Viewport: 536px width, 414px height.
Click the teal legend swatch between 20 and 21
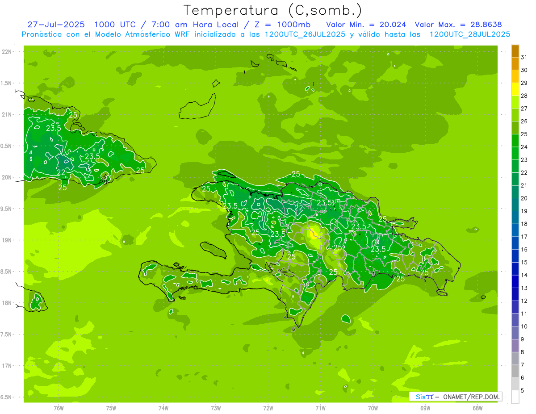515,192
